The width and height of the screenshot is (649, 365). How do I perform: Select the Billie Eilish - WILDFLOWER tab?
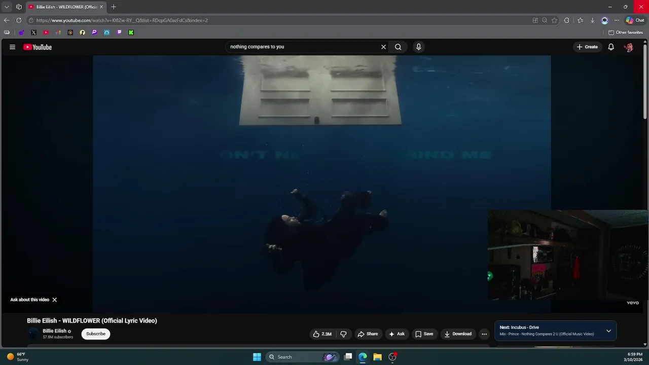(65, 7)
